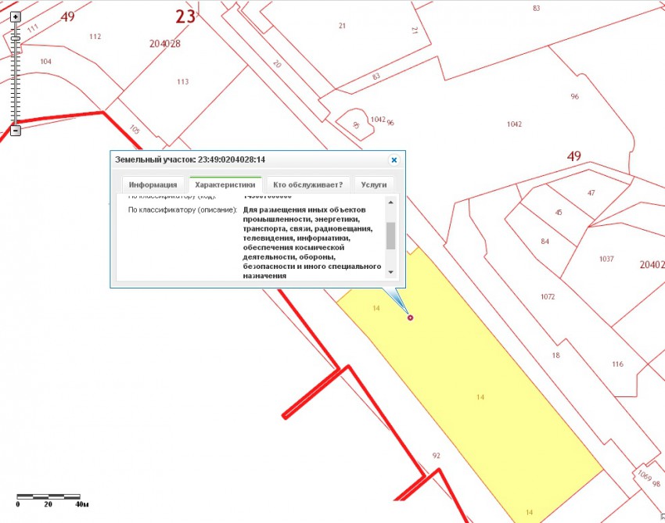Select parcel 1037 on the map
The width and height of the screenshot is (665, 523).
click(x=606, y=259)
